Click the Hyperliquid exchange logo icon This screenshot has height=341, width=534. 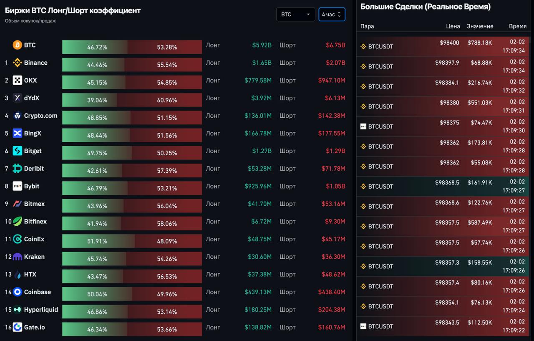[x=17, y=310]
